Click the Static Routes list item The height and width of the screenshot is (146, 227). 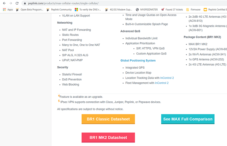[70, 35]
